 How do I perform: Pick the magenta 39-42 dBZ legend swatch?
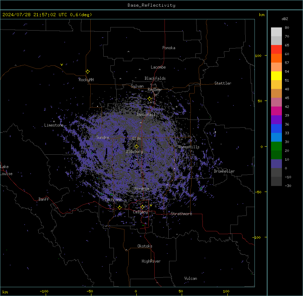pos(276,111)
